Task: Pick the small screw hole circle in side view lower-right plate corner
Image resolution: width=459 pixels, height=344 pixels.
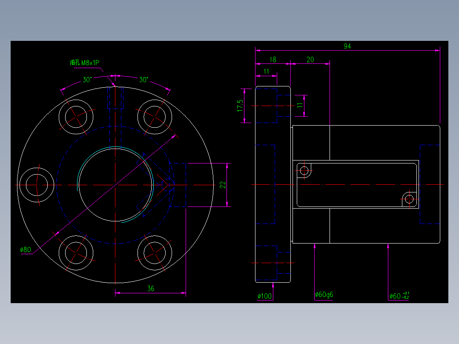Action: pyautogui.click(x=409, y=199)
